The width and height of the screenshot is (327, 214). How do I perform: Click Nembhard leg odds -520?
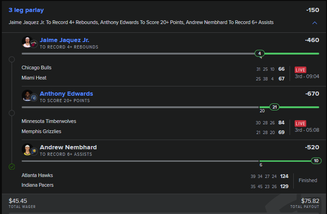pos(312,147)
